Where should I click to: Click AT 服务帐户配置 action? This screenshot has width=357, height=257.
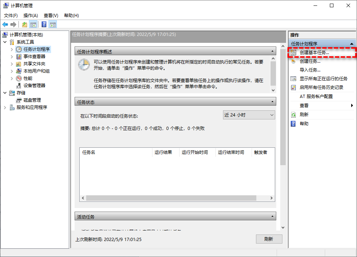(x=316, y=97)
